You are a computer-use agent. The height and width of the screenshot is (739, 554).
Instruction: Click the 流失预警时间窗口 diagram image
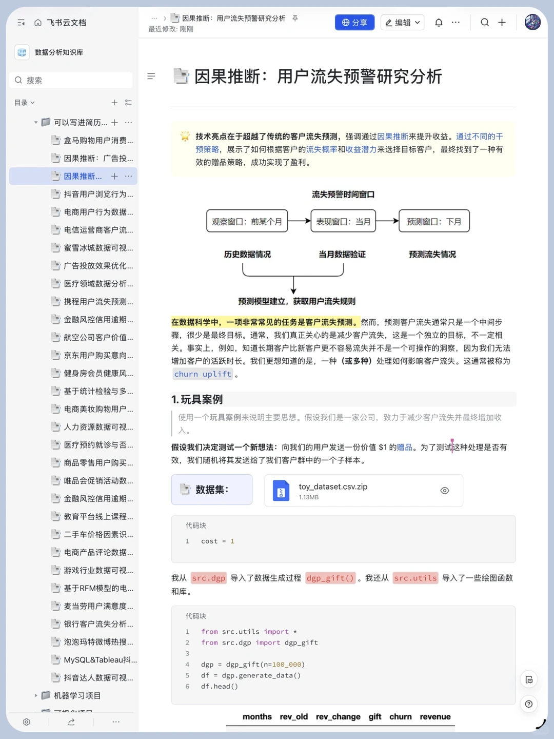339,248
